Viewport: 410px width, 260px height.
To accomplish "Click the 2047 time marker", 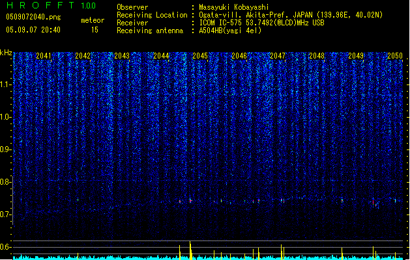I will tap(278, 56).
